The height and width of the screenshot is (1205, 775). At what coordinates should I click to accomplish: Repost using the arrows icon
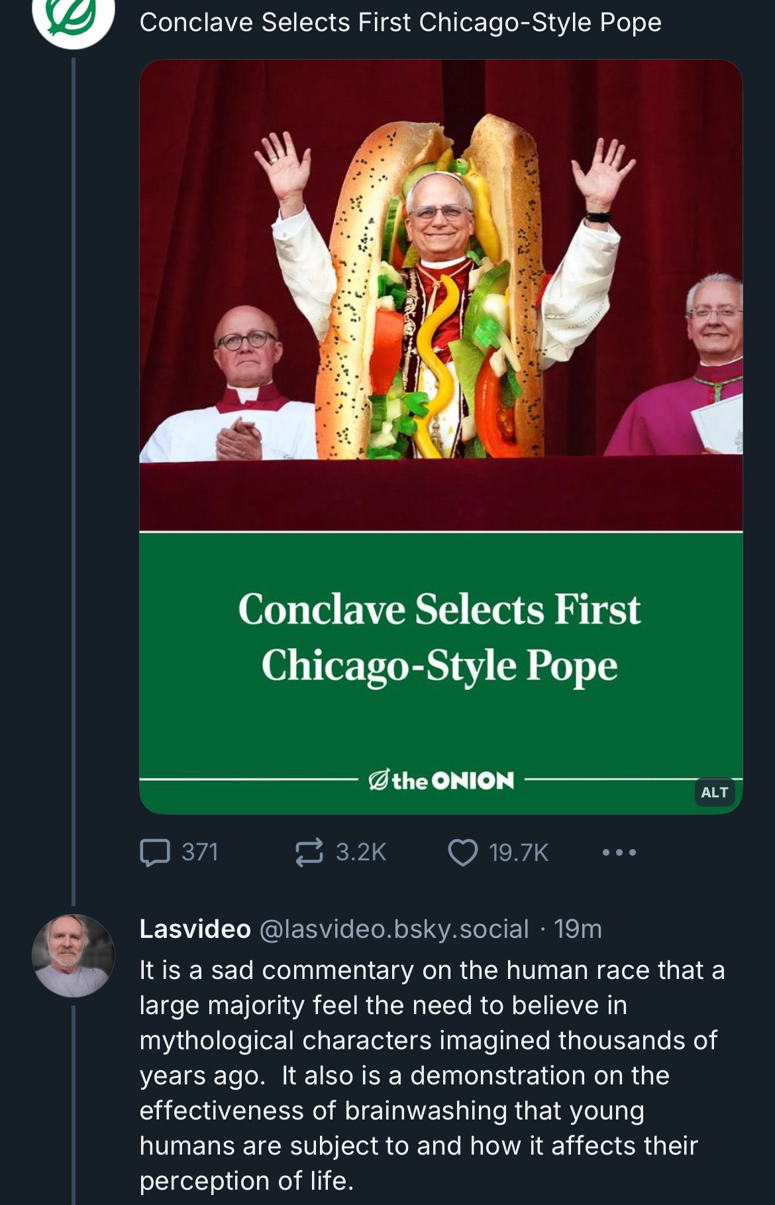[x=309, y=852]
